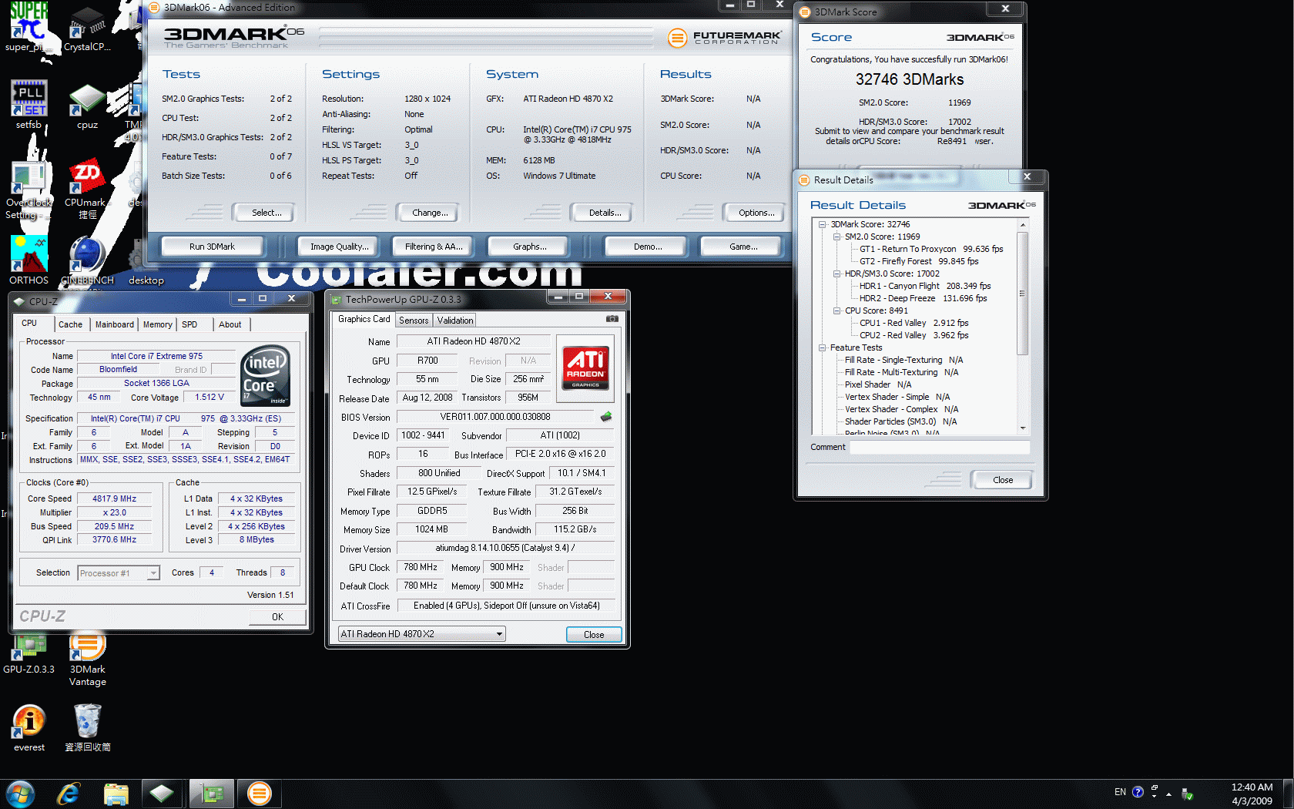This screenshot has width=1294, height=809.
Task: Switch to the SPD tab in CPU-Z
Action: (x=189, y=324)
